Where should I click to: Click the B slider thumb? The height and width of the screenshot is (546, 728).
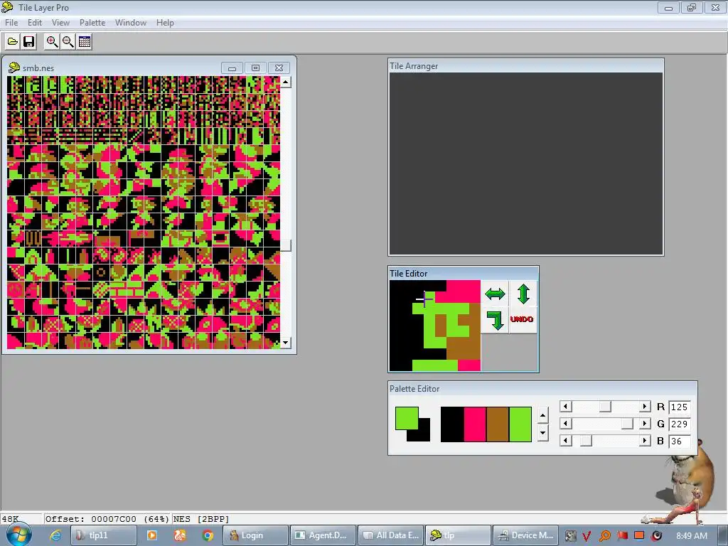coord(586,441)
